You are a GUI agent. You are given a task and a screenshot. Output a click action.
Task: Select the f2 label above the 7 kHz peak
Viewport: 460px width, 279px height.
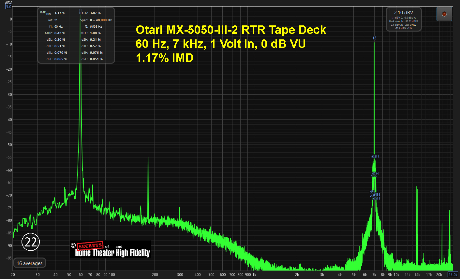click(x=375, y=38)
